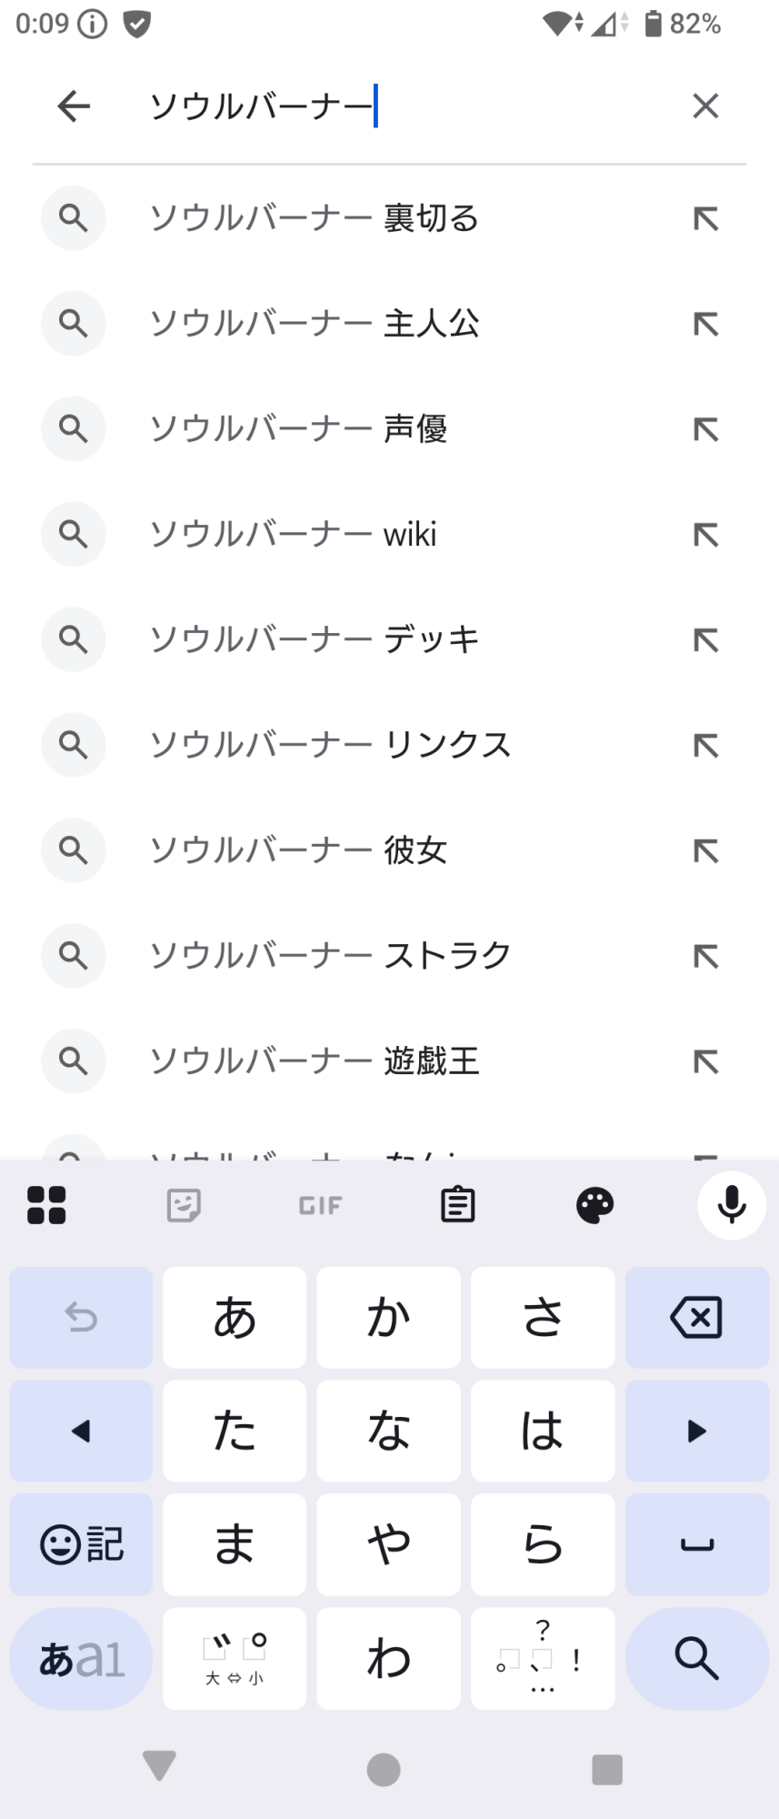Toggle dakuten small-kana conversion key
The height and width of the screenshot is (1819, 779).
tap(235, 1658)
